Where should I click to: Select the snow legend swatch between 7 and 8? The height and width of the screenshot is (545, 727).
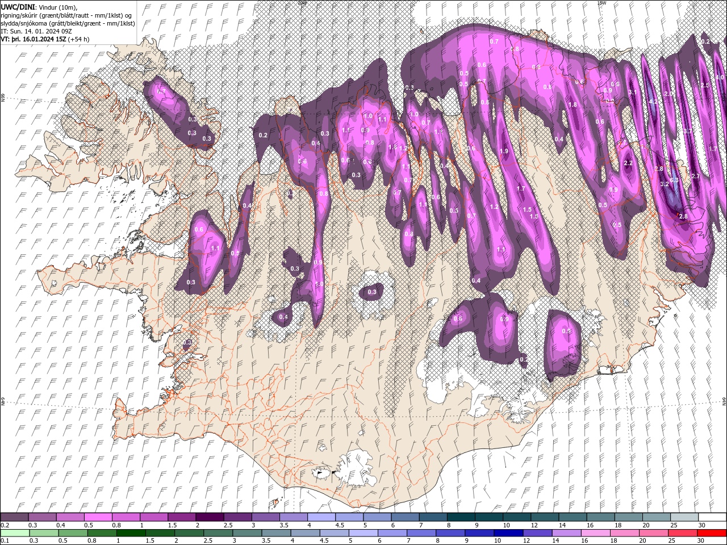(433, 517)
